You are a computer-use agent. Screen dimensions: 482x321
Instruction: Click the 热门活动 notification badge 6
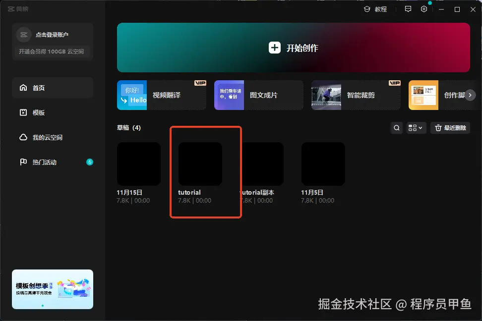(89, 162)
